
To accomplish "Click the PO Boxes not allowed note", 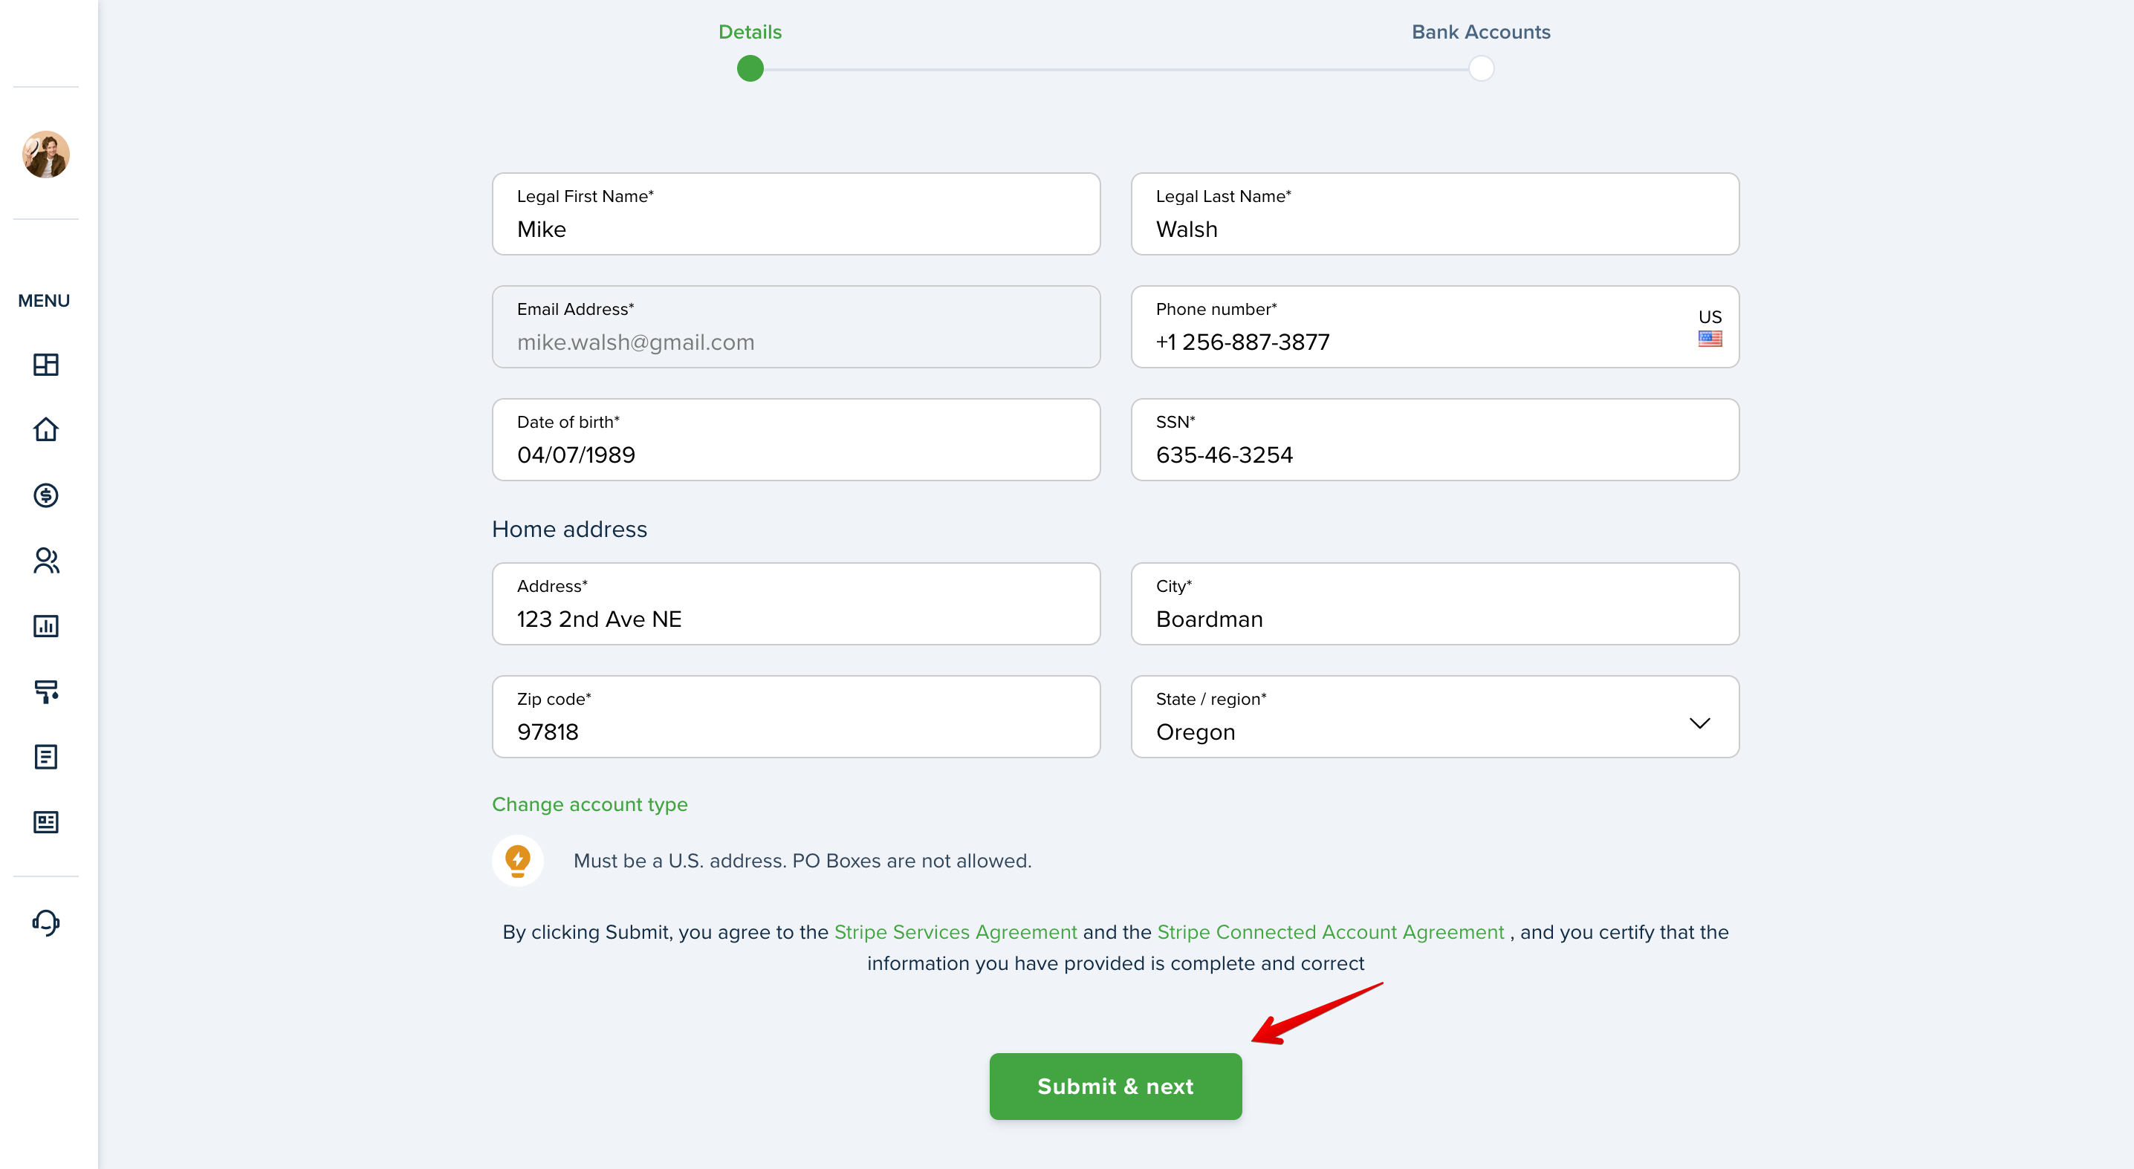I will [802, 861].
